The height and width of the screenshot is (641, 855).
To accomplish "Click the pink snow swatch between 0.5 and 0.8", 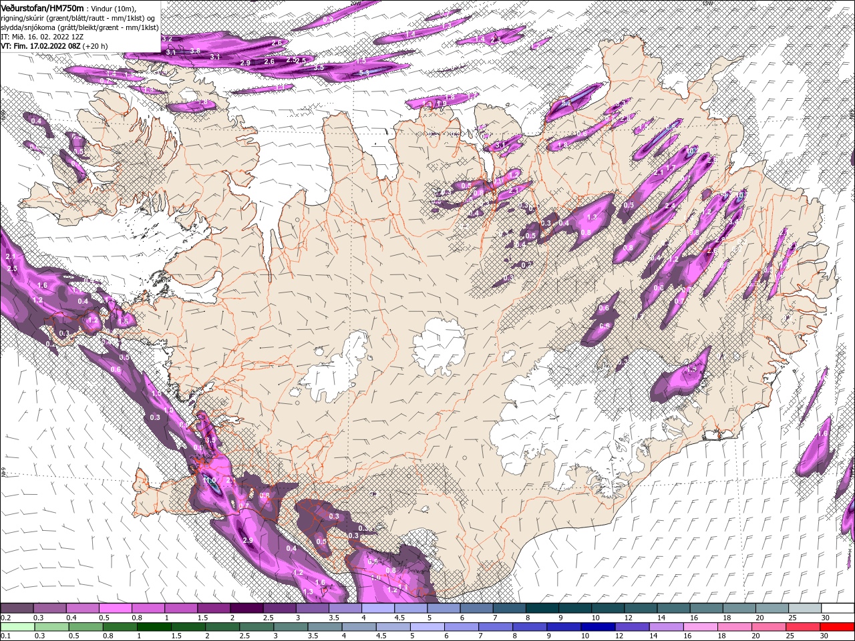I will (115, 608).
